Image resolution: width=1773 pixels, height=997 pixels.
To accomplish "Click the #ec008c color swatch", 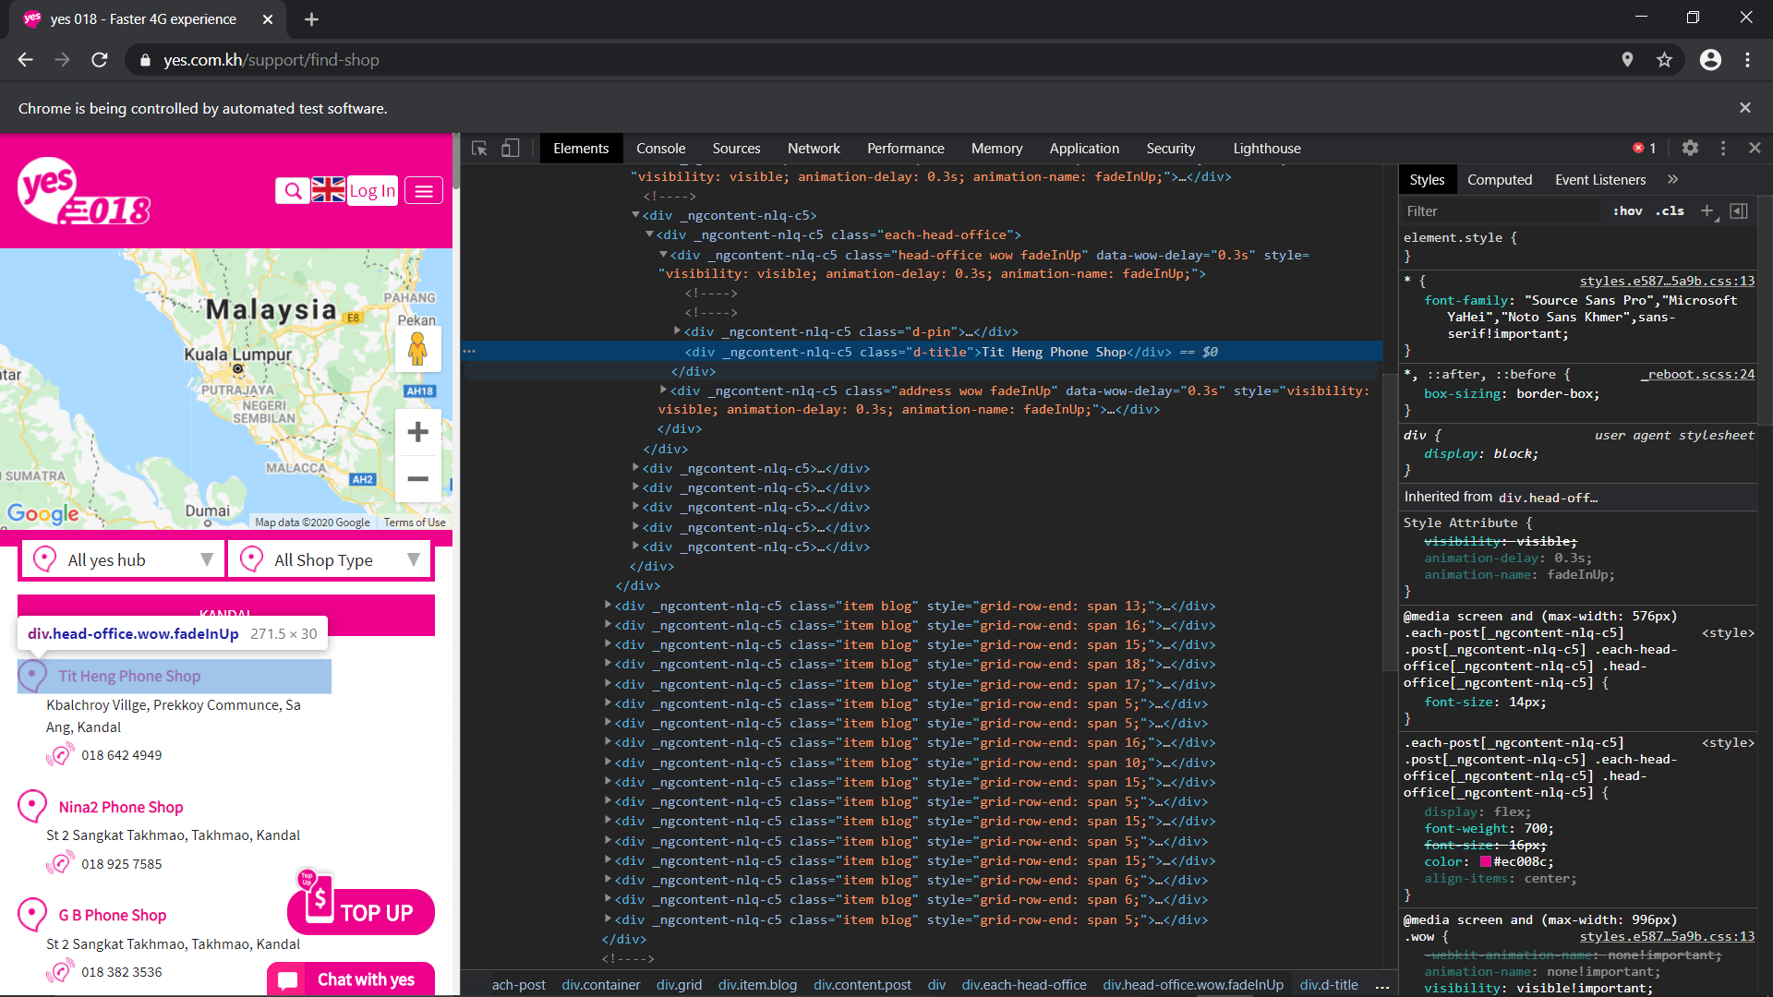I will (x=1484, y=861).
